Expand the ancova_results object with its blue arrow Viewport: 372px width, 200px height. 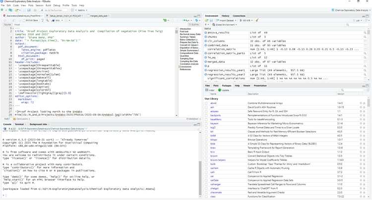(206, 33)
